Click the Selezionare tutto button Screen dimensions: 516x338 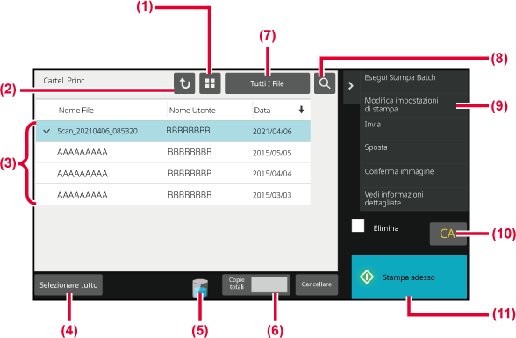[68, 285]
